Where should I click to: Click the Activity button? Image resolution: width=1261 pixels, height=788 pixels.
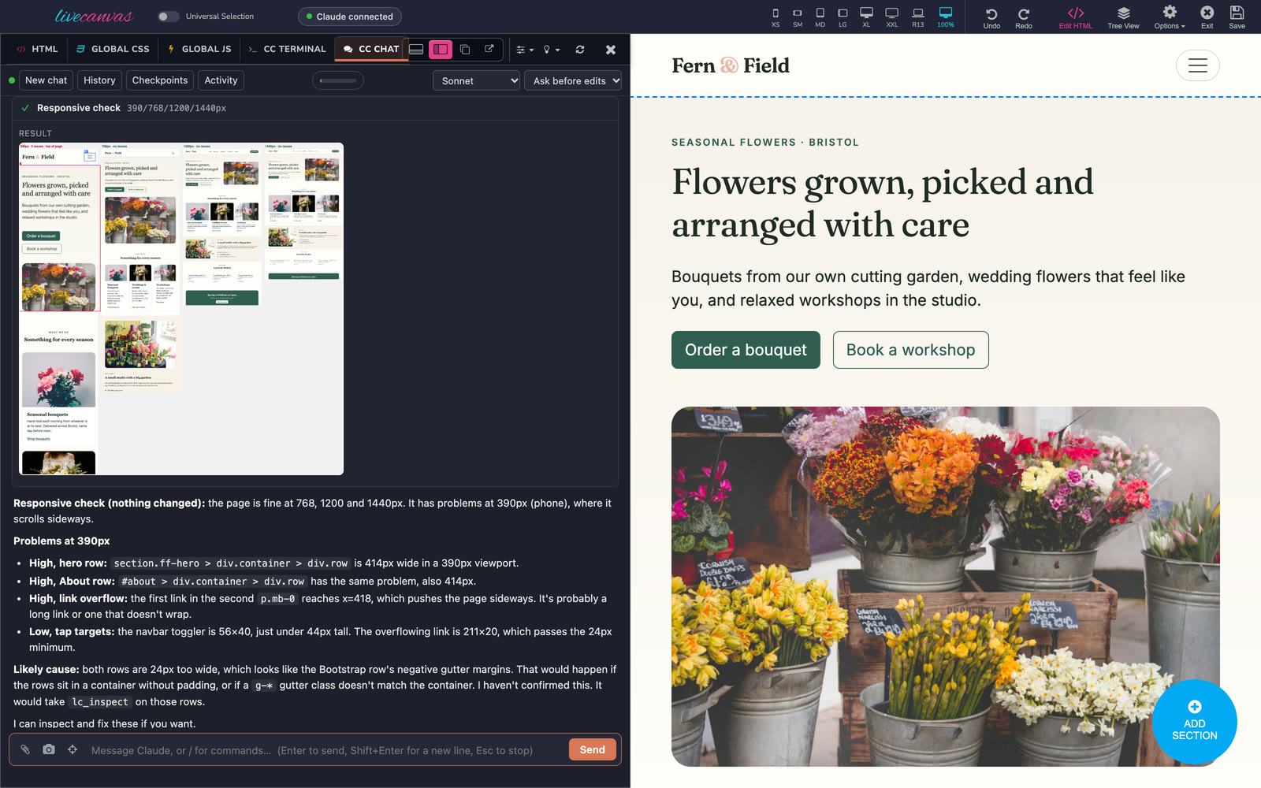click(221, 80)
